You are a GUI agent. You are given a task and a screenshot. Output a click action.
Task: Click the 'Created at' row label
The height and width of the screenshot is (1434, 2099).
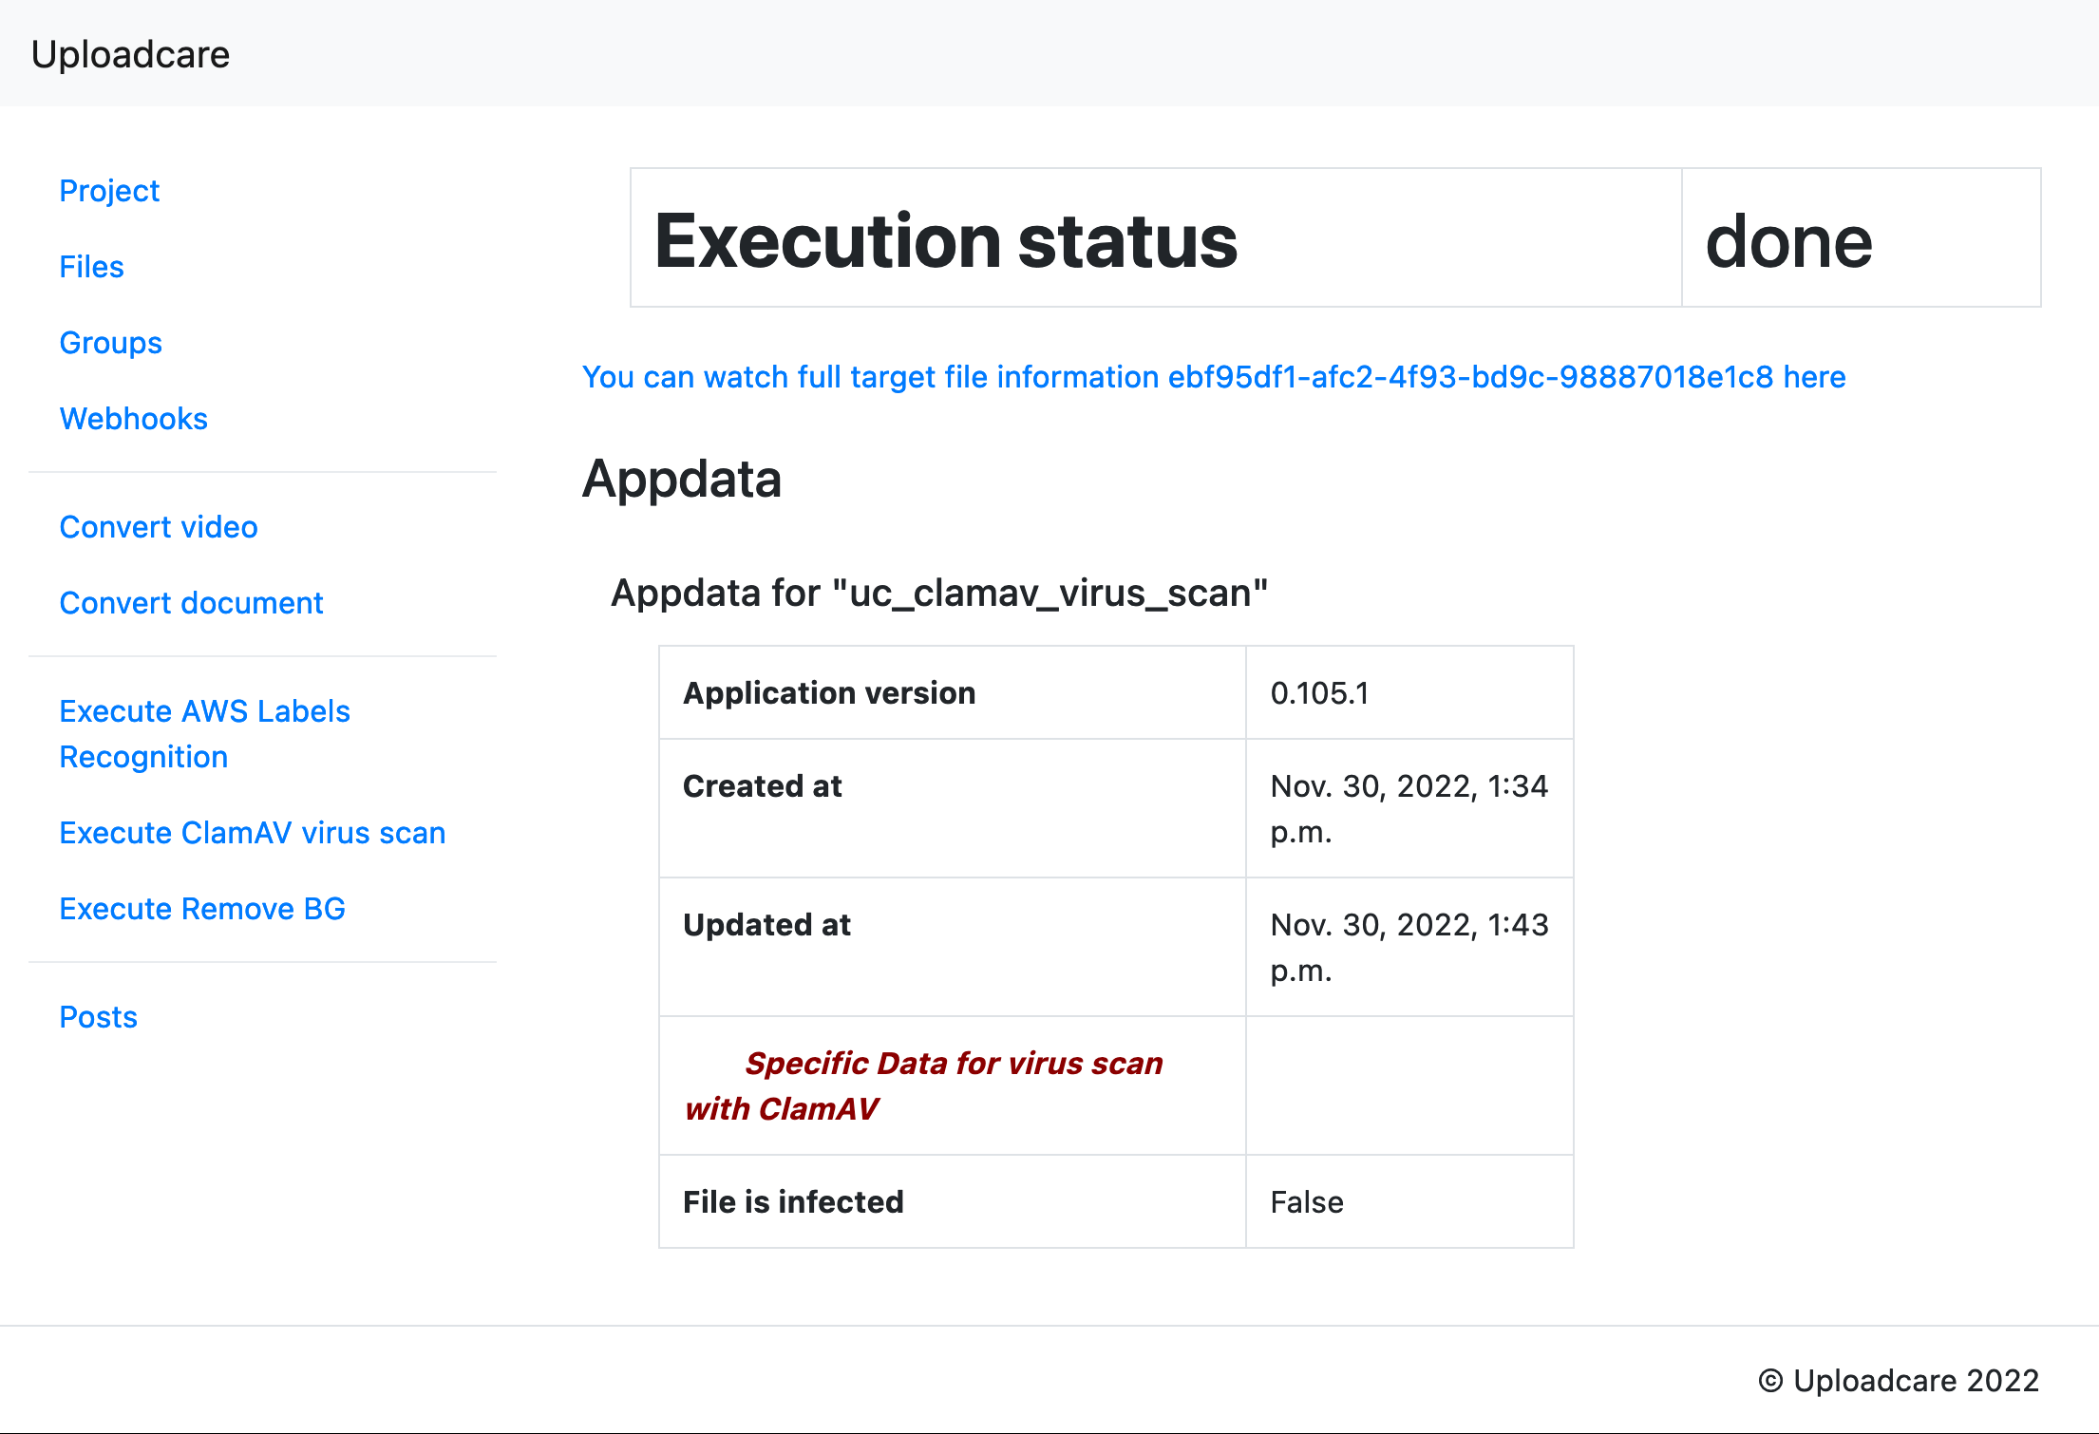tap(762, 786)
